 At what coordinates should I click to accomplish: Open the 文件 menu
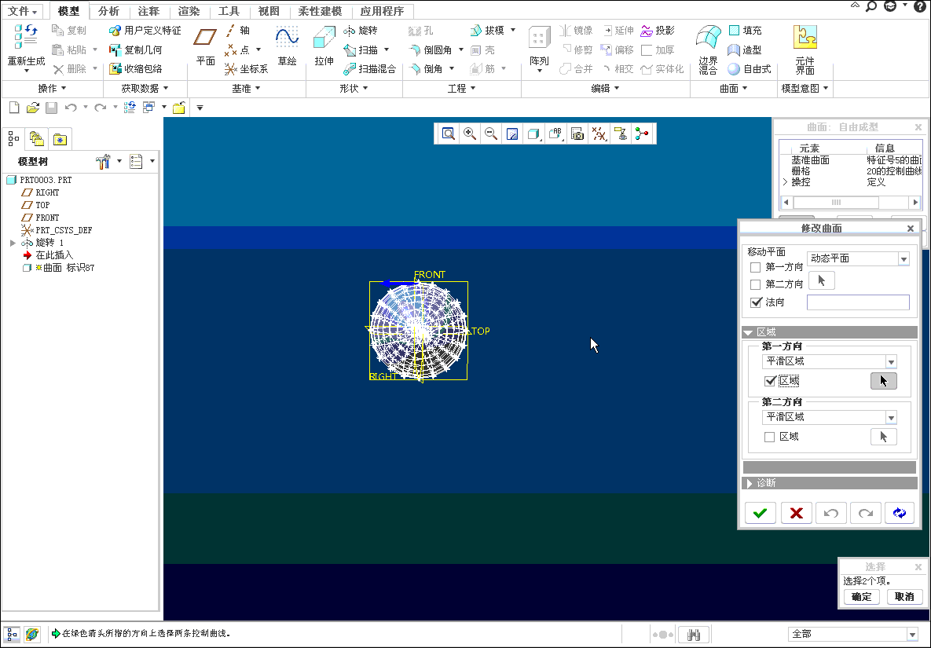[x=23, y=11]
